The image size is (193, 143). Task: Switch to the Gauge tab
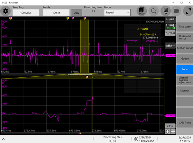[185, 59]
